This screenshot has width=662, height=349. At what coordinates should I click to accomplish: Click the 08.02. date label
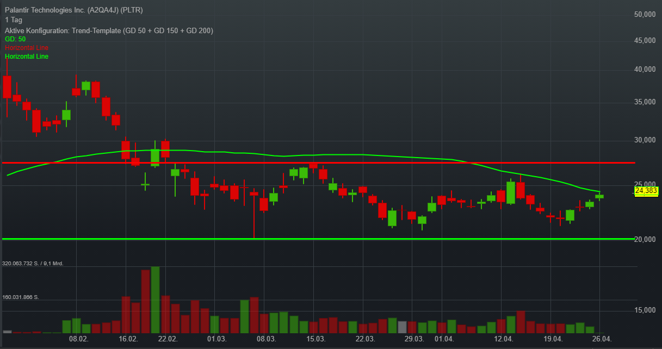[79, 339]
